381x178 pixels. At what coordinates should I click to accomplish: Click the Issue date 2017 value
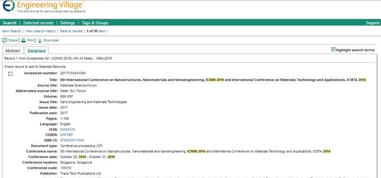64,108
